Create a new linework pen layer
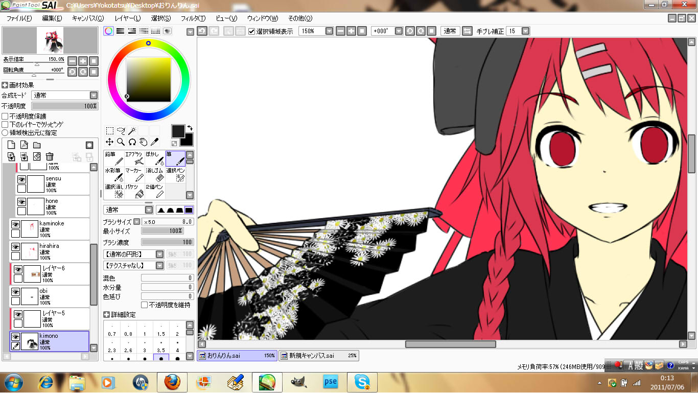This screenshot has height=393, width=698. click(x=24, y=145)
